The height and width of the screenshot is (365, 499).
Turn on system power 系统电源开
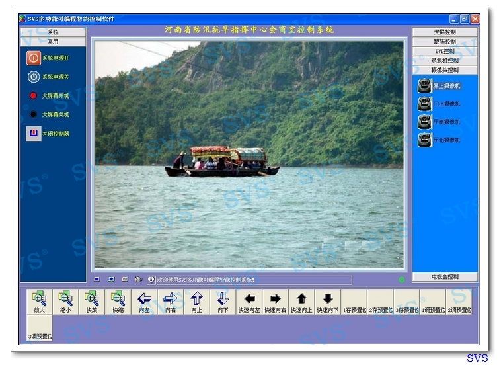coord(34,58)
